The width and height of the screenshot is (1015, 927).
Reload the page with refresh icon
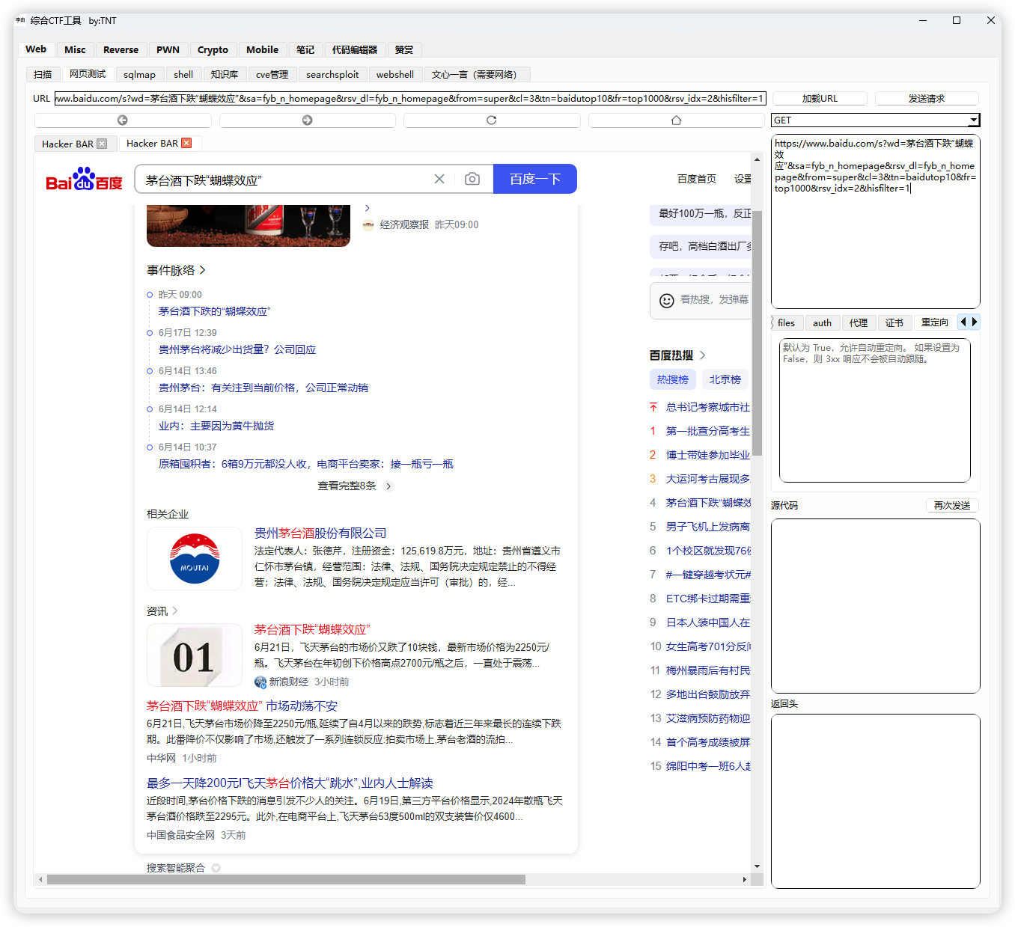pos(492,120)
